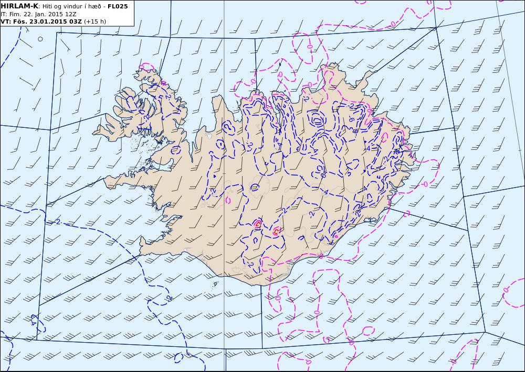
Task: Select the 'Hiti og vindur í hæð' caption
Action: tap(71, 6)
